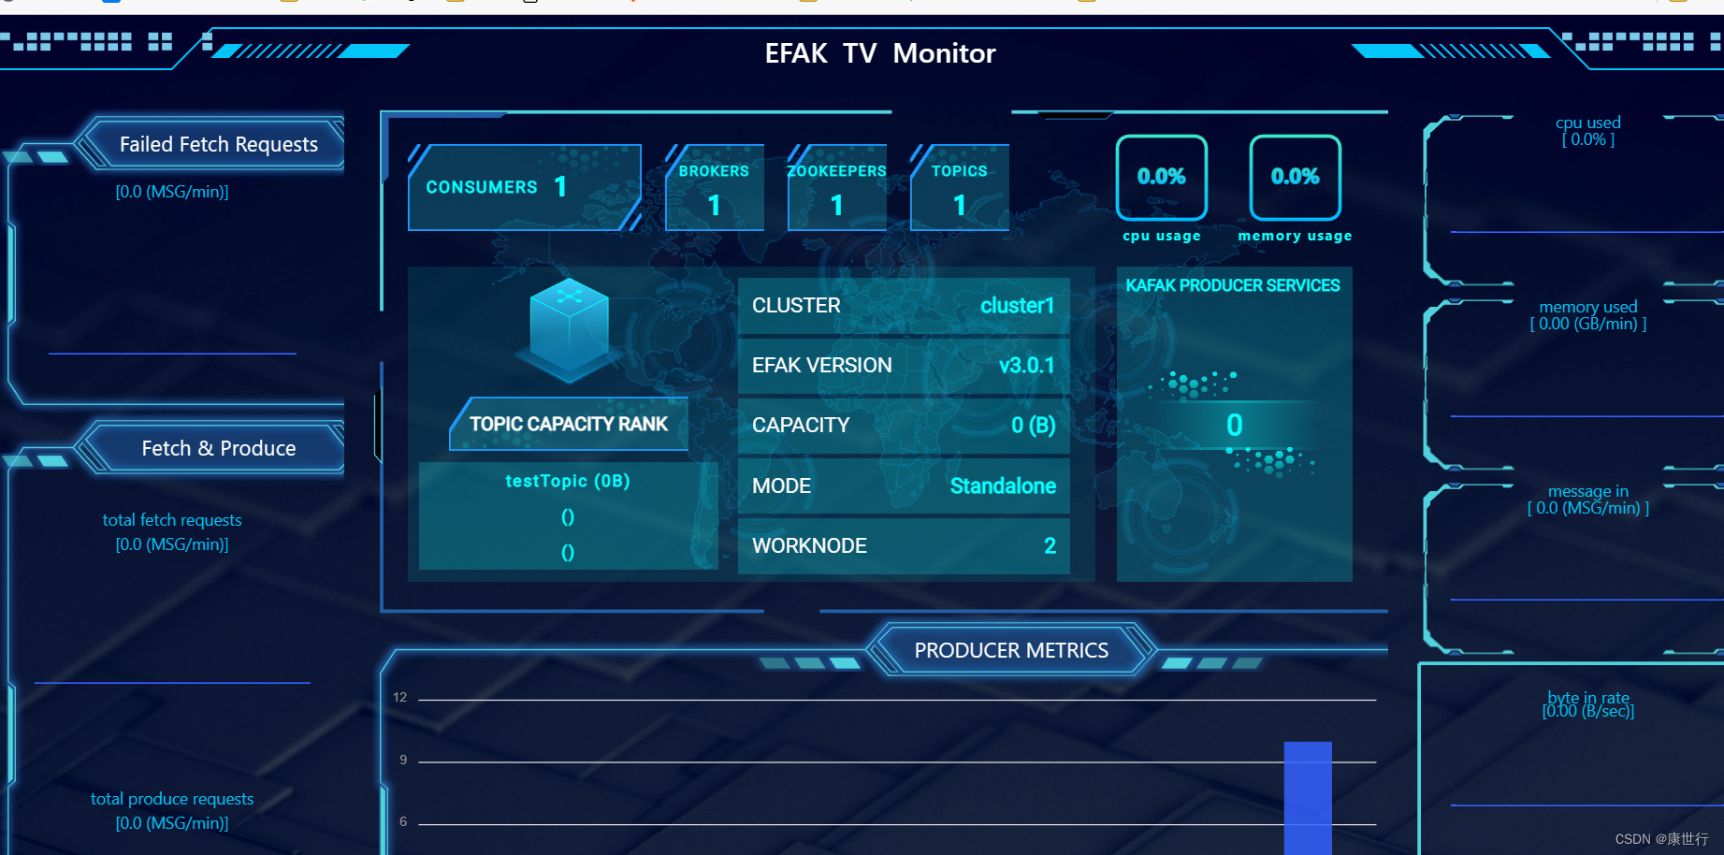Open the TOPICS count card
The width and height of the screenshot is (1724, 855).
coord(960,187)
